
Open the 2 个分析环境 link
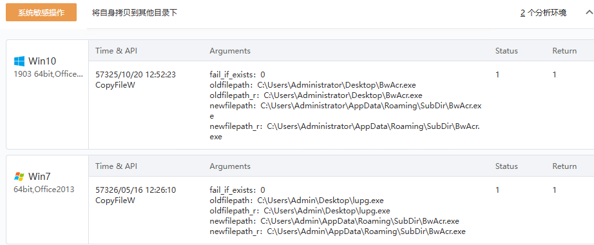(x=543, y=13)
